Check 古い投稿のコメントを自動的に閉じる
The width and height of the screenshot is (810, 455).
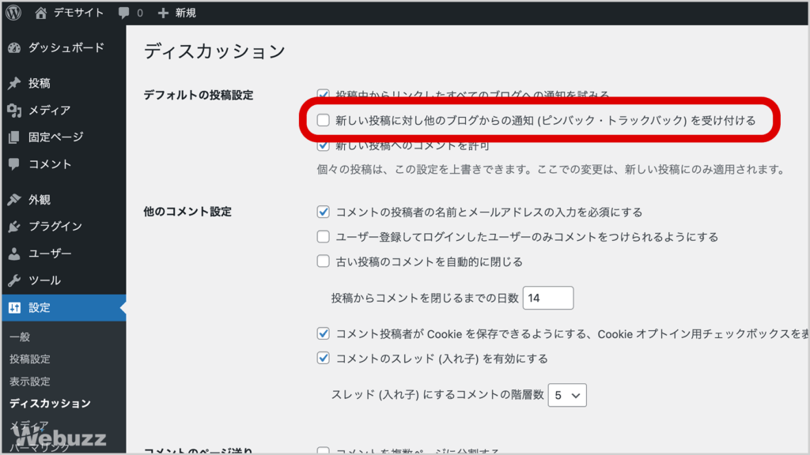[x=323, y=261]
